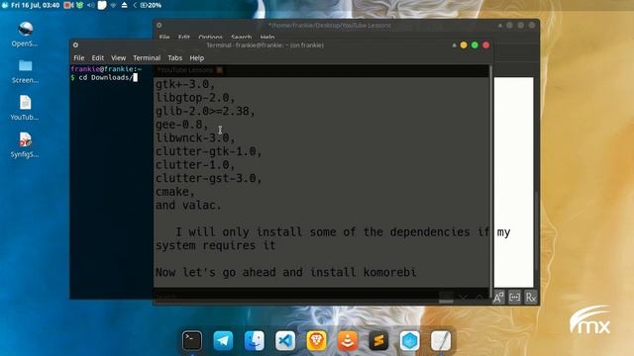The image size is (634, 356).
Task: Click the line 'clutter-gst-3.0,'
Action: [x=209, y=178]
